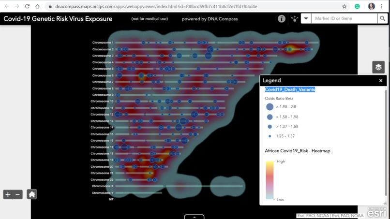The width and height of the screenshot is (390, 219).
Task: Open the layer list widget
Action: (x=378, y=67)
